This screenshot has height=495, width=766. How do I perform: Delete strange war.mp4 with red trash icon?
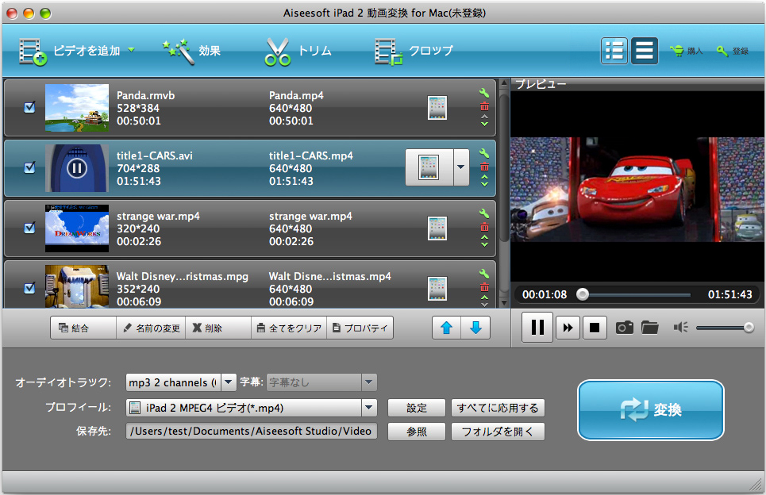click(x=484, y=227)
